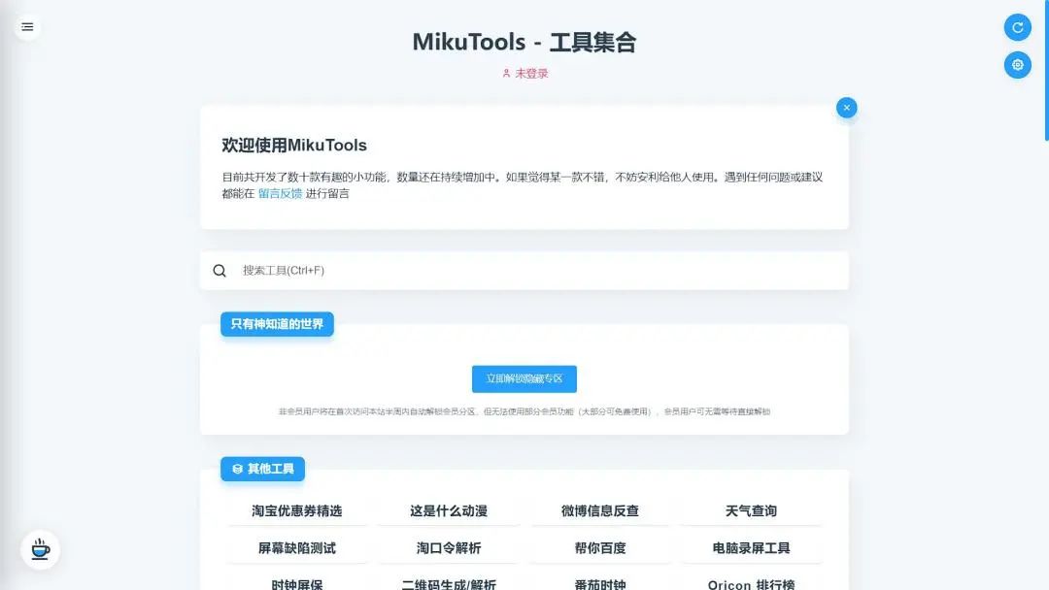Click the 未登录 login status text
Image resolution: width=1049 pixels, height=590 pixels.
(x=531, y=74)
